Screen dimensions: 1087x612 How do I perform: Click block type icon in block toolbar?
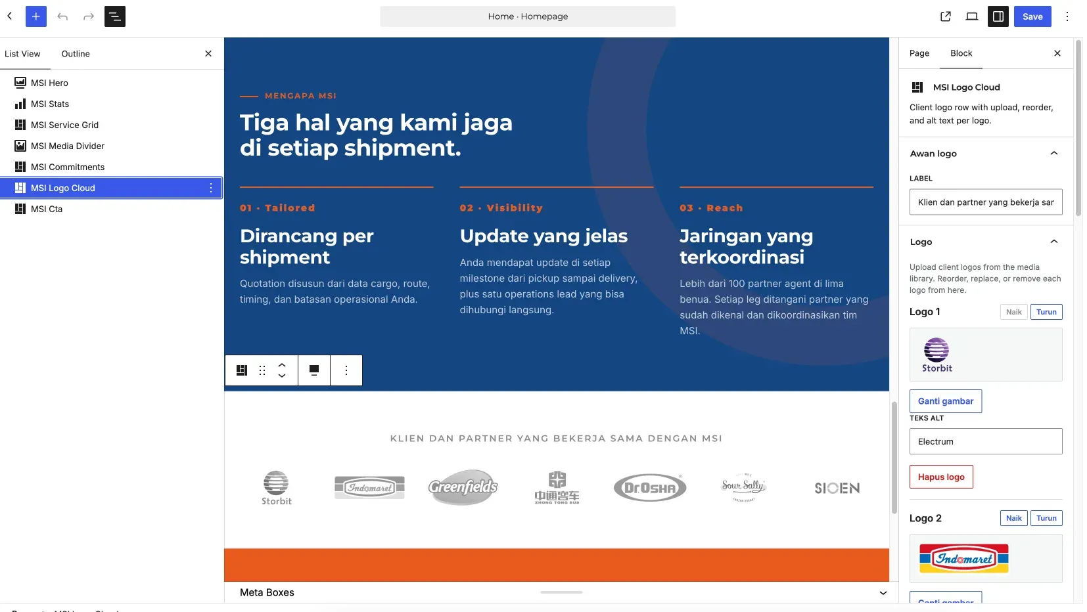[x=242, y=370]
